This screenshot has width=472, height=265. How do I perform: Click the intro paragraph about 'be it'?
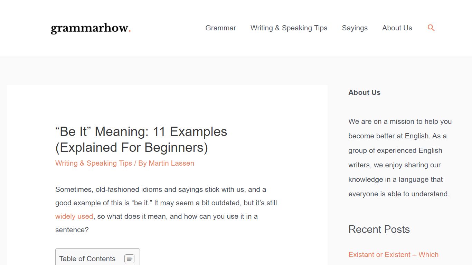166,209
